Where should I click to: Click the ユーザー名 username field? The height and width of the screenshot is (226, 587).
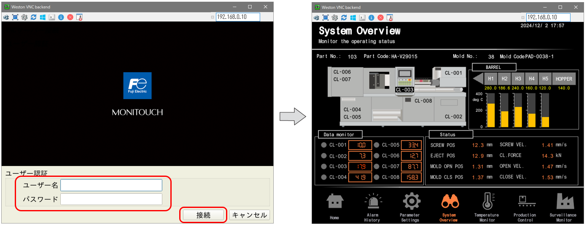tap(111, 185)
